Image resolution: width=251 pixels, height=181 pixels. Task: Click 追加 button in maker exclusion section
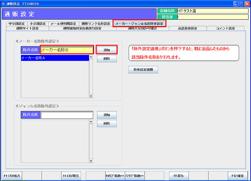coord(107,50)
